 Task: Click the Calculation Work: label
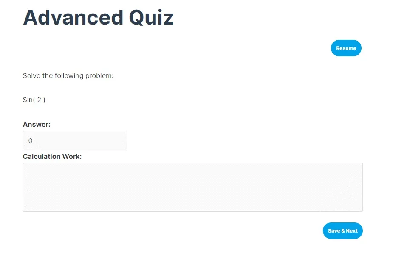click(52, 156)
